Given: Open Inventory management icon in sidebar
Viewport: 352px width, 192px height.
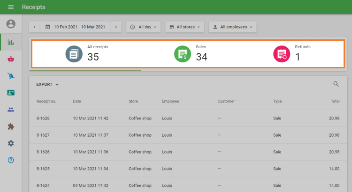Looking at the screenshot, I should click(11, 76).
